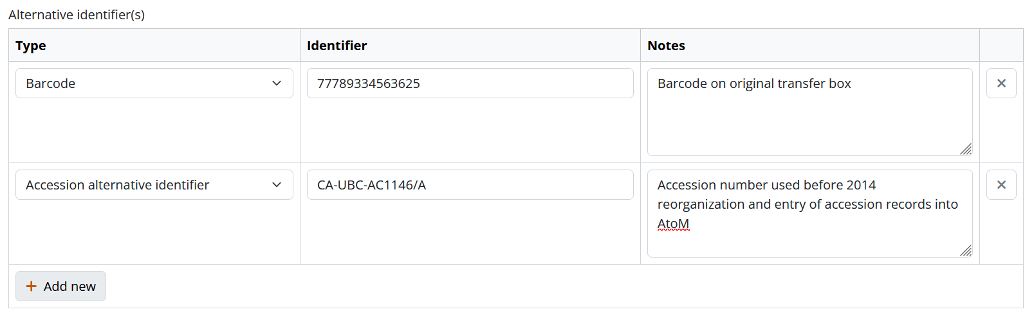Click into the CA-UBC-AC1146/A identifier field
This screenshot has width=1034, height=316.
tap(470, 185)
